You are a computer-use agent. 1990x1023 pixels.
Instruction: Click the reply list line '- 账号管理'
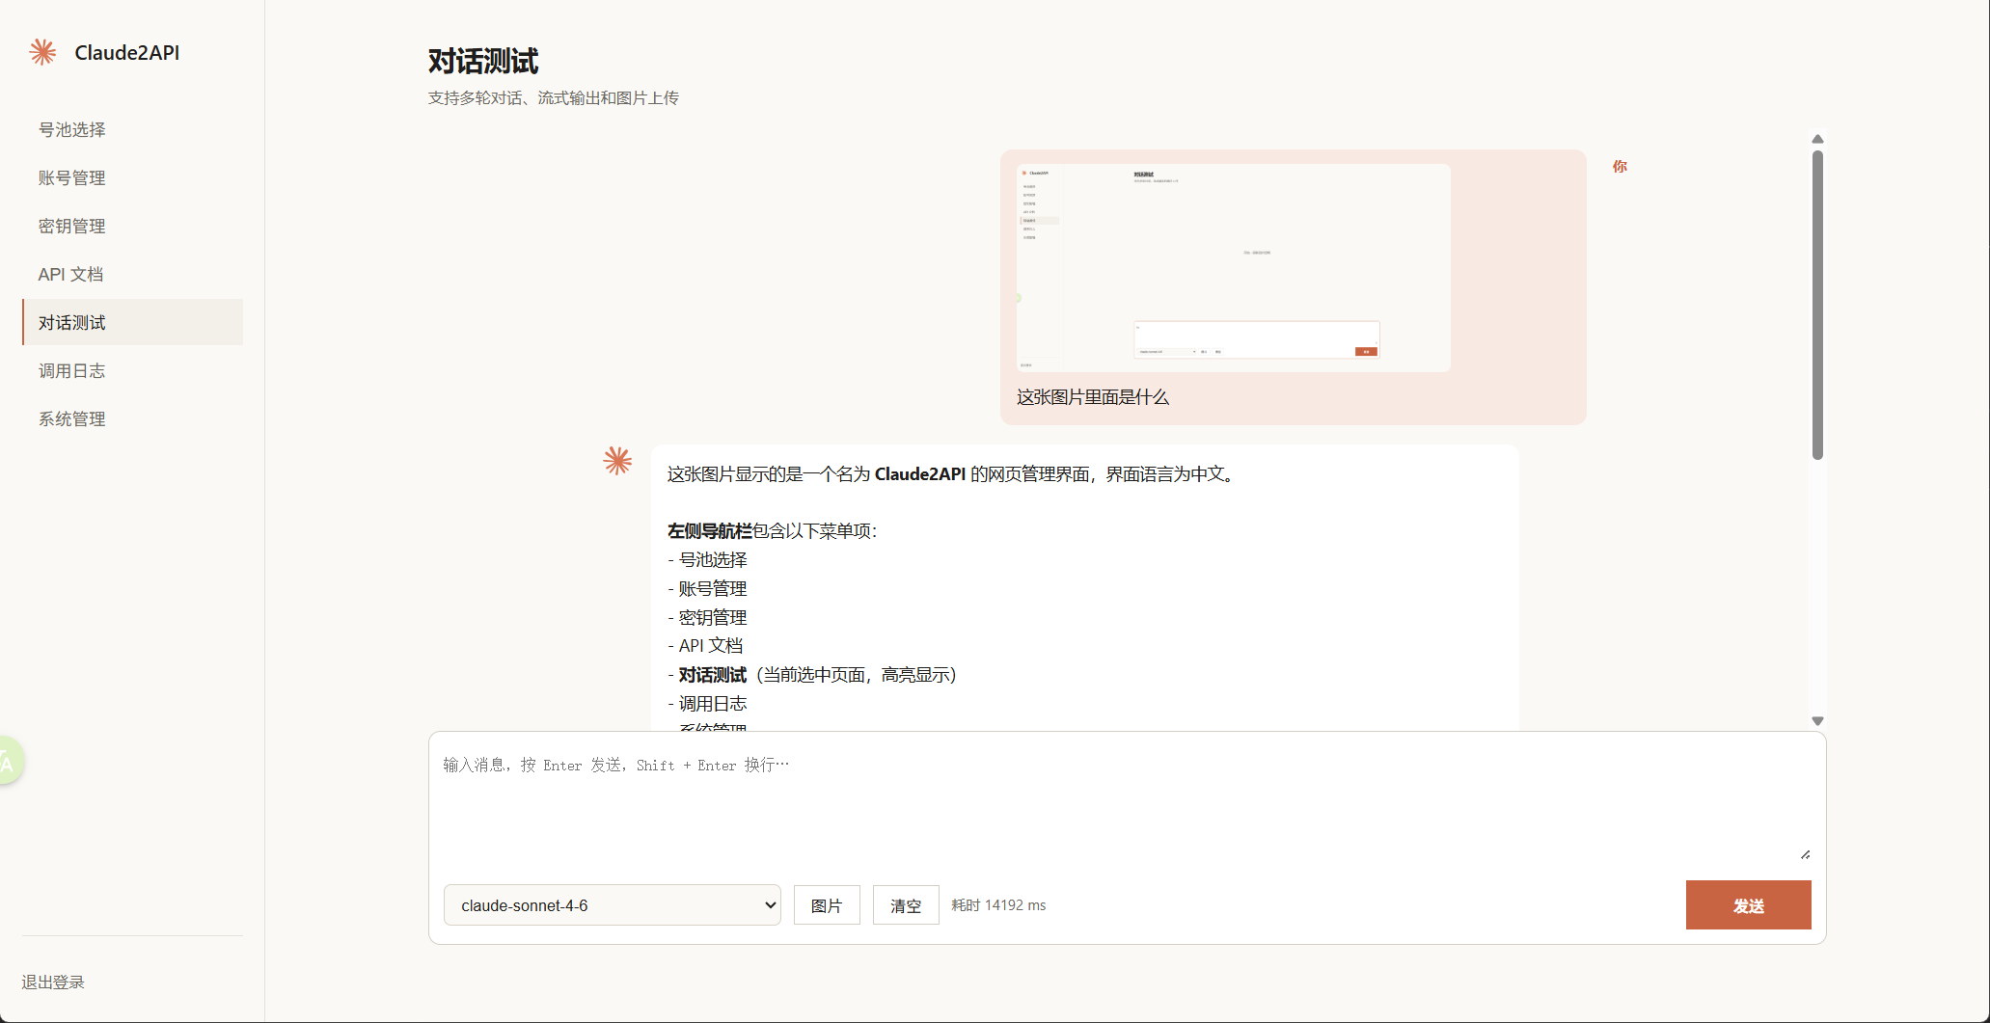707,588
